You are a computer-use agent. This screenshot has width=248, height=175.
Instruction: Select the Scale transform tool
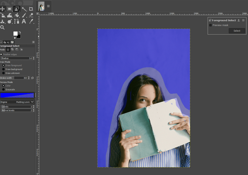3,15
